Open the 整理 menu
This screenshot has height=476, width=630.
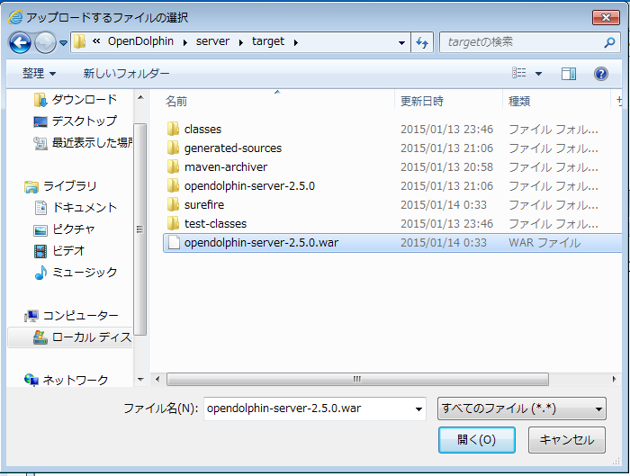[x=39, y=74]
